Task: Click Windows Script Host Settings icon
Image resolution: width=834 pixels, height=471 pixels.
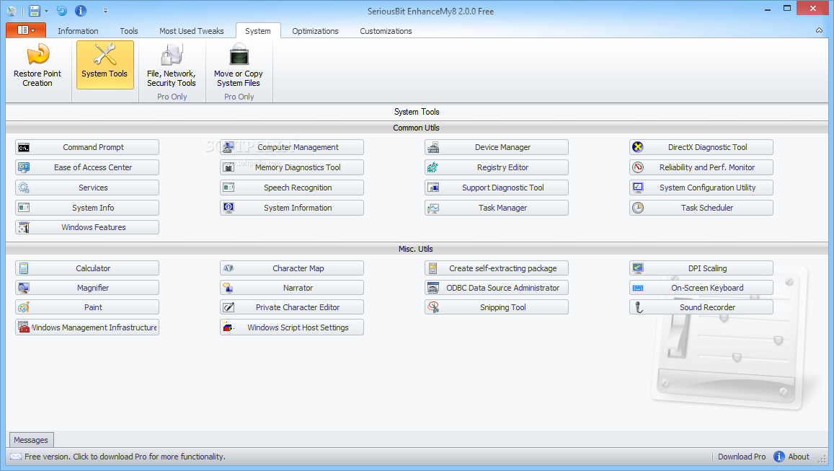Action: click(229, 327)
